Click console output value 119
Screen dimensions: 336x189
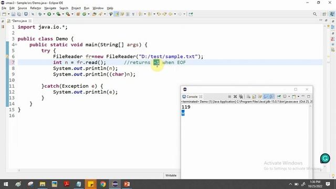(186, 107)
